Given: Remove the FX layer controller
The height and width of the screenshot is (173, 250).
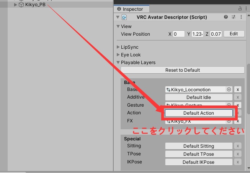Looking at the screenshot, I should [x=238, y=121].
